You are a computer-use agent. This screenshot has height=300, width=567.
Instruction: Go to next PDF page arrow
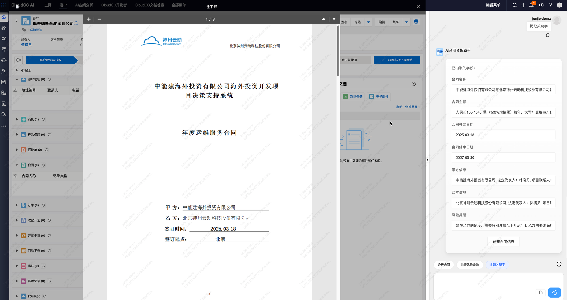334,19
